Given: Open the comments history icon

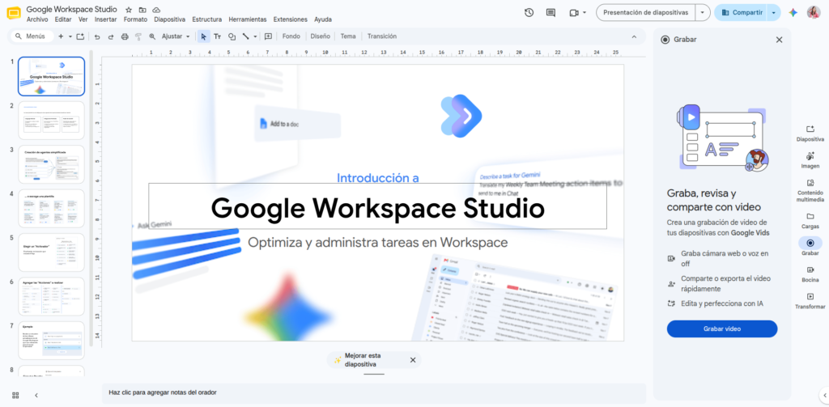Looking at the screenshot, I should pos(551,13).
